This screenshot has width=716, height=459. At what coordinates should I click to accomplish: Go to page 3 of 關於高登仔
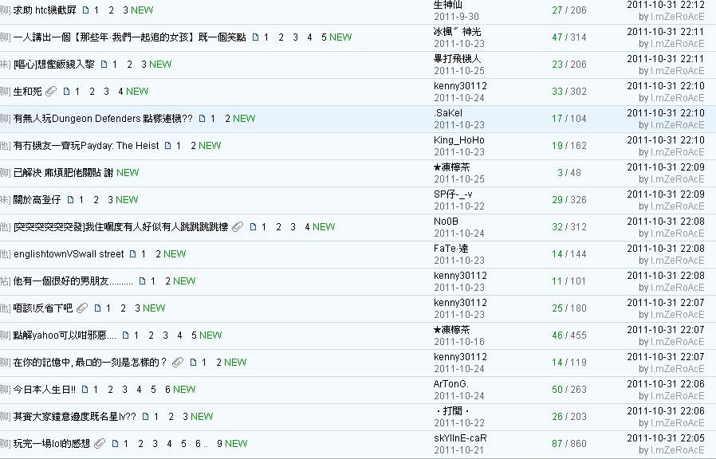click(x=110, y=200)
